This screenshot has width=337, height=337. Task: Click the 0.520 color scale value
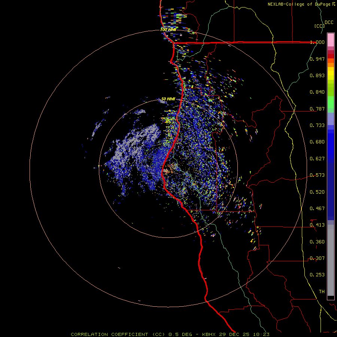click(317, 192)
